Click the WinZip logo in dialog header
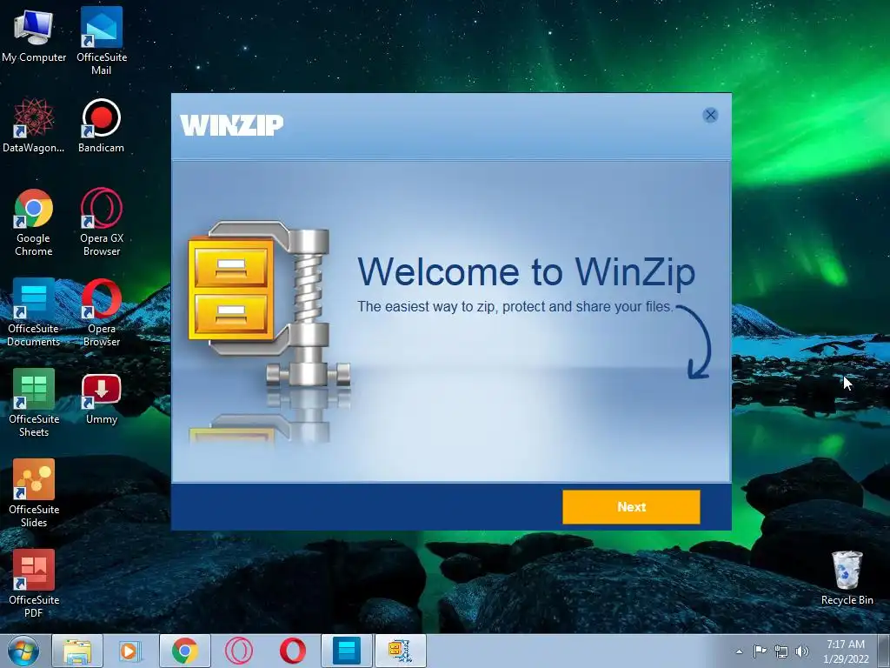 [x=231, y=125]
